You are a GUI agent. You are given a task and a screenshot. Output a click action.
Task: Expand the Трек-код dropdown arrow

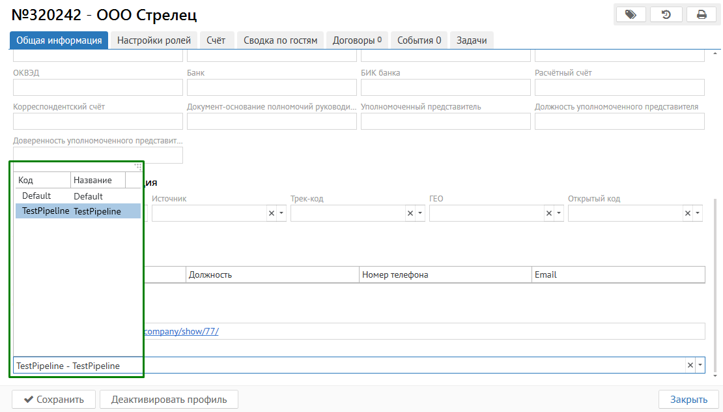pyautogui.click(x=420, y=213)
